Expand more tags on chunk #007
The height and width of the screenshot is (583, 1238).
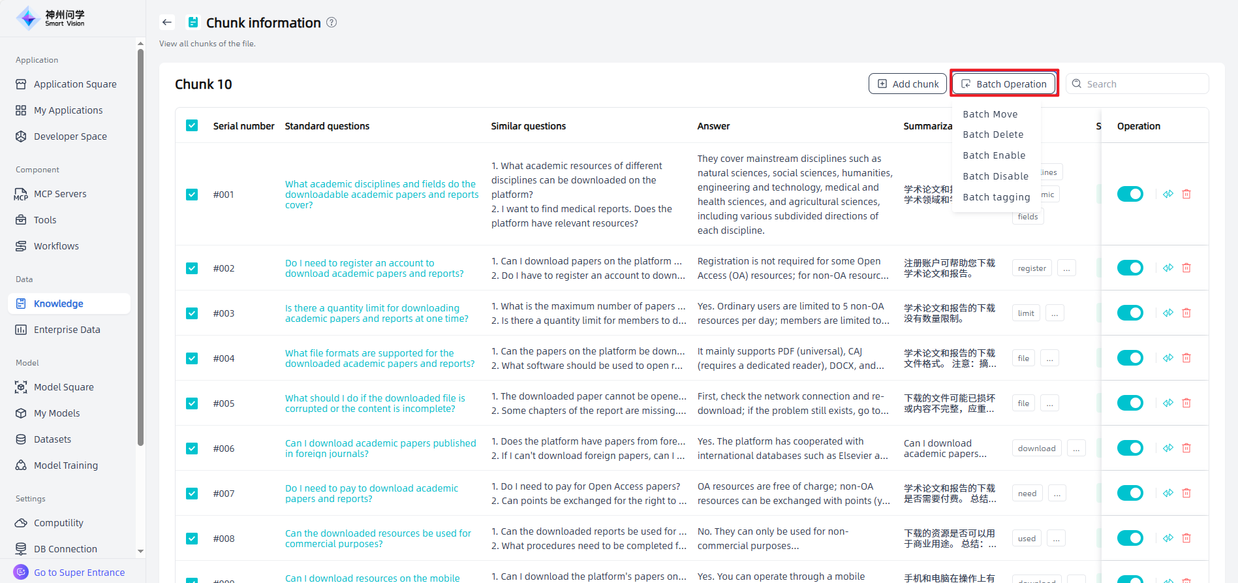pos(1057,494)
